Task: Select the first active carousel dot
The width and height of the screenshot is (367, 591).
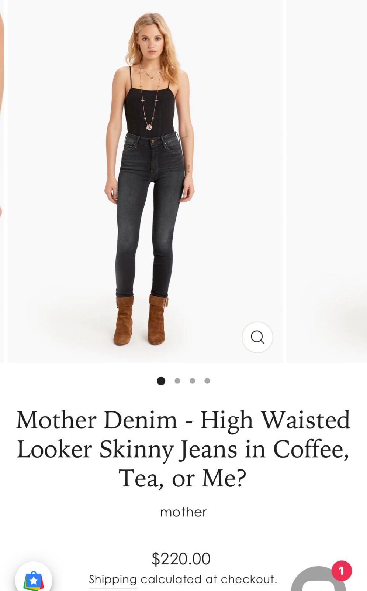Action: tap(161, 380)
